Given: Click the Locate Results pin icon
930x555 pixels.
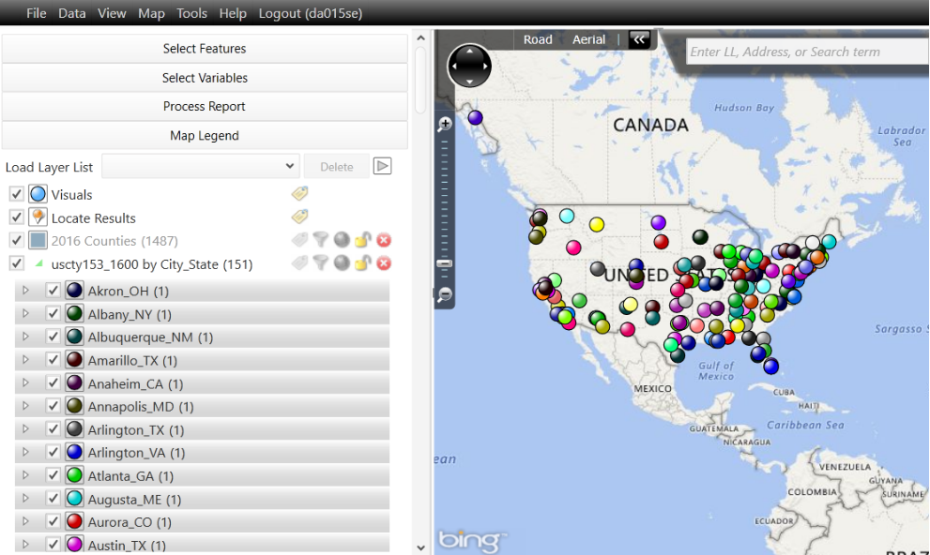Looking at the screenshot, I should [x=38, y=217].
